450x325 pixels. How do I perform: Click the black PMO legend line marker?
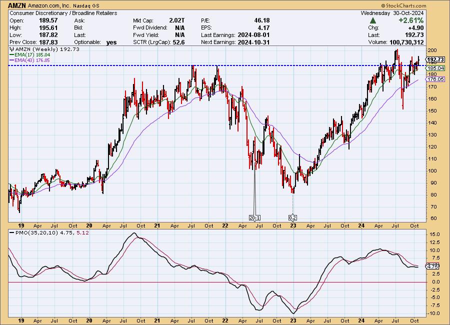(12, 233)
